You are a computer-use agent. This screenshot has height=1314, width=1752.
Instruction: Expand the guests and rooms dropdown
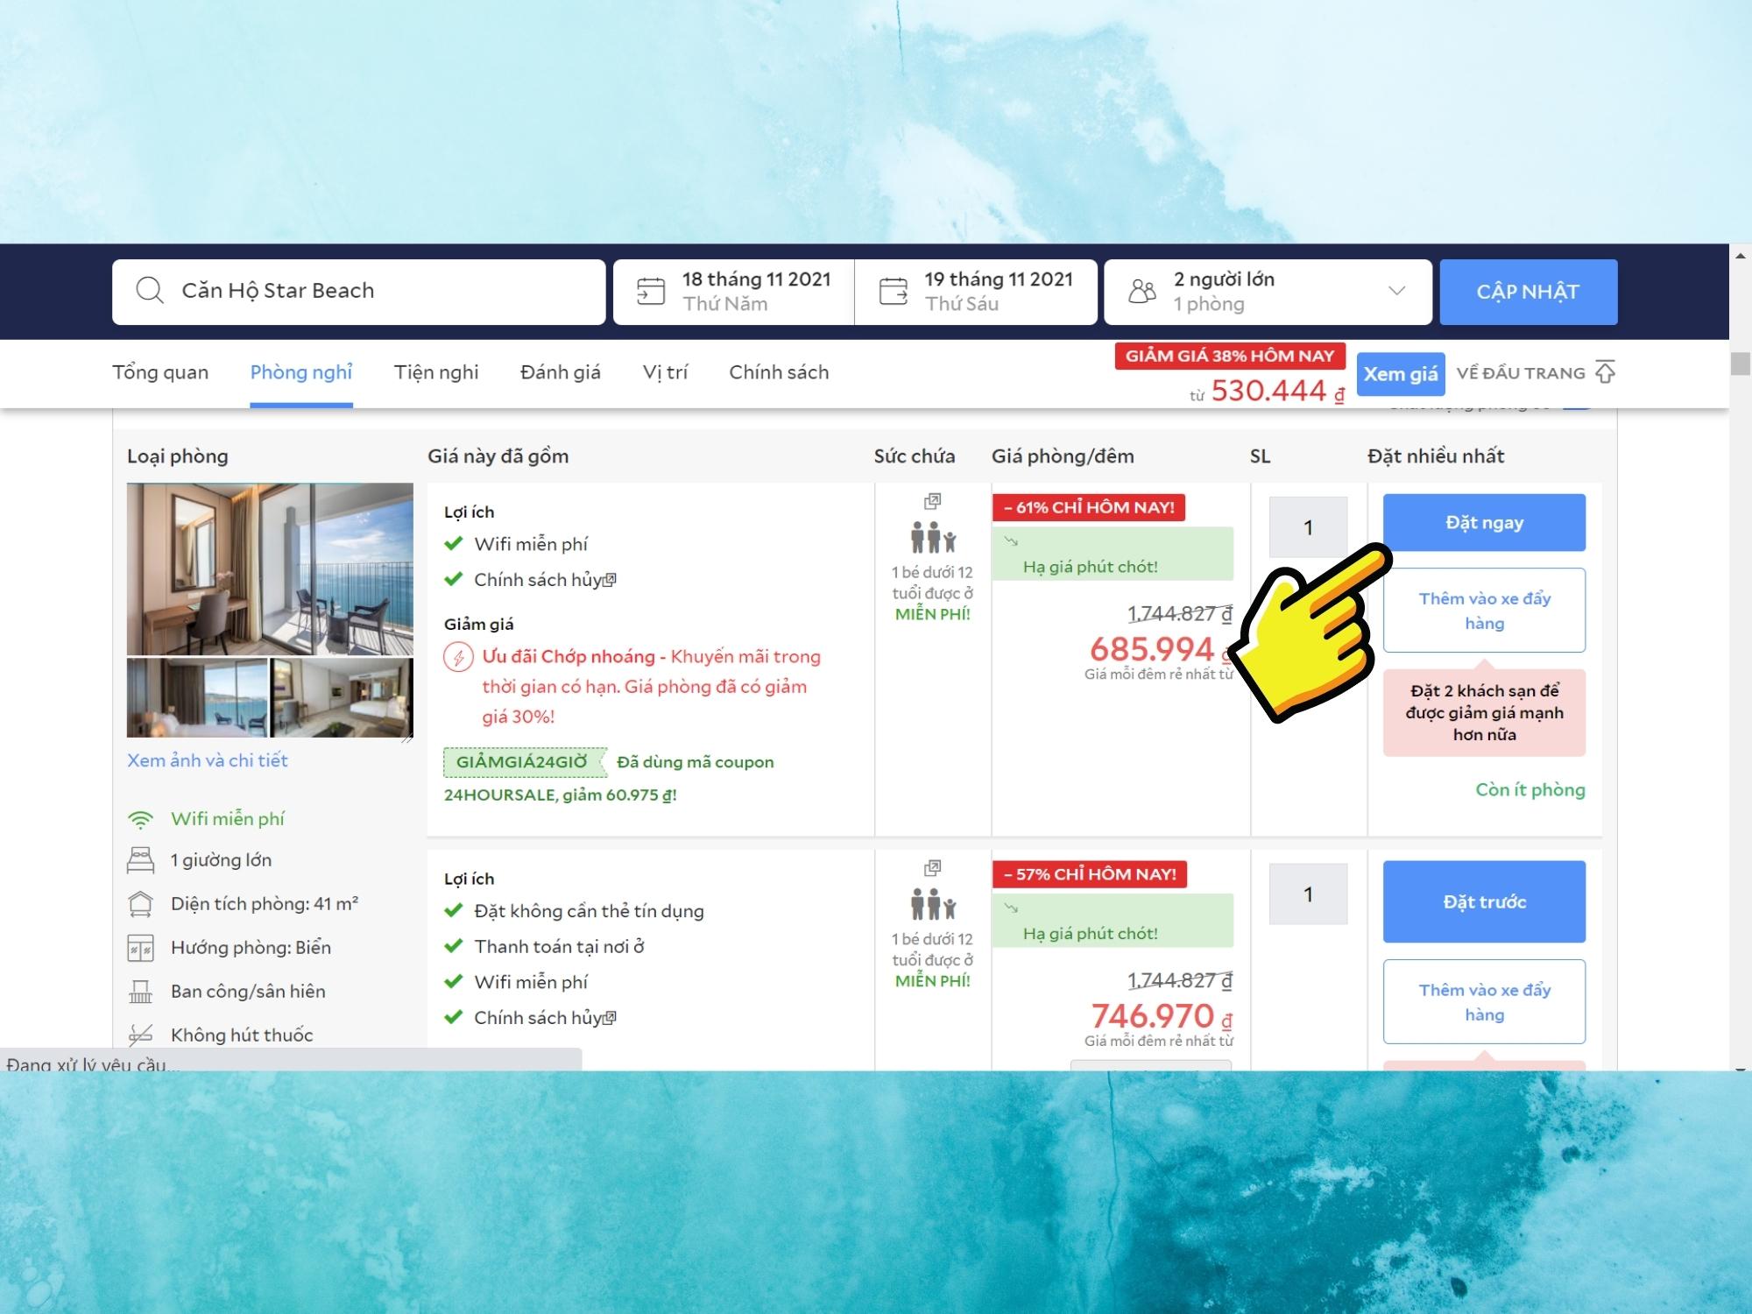pyautogui.click(x=1396, y=291)
